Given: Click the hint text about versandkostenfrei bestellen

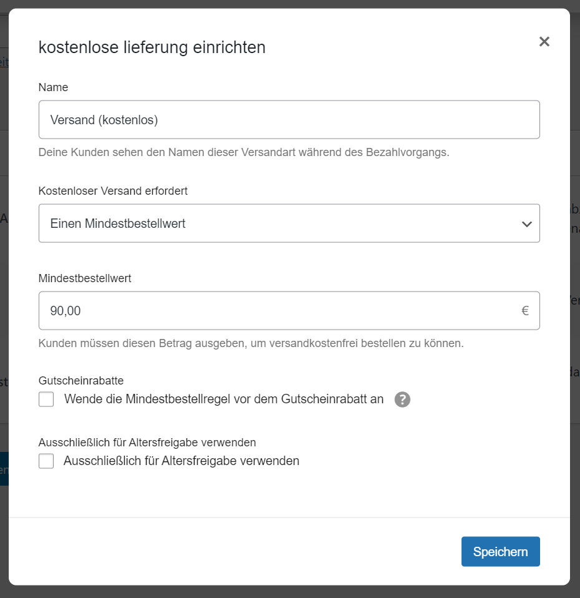Looking at the screenshot, I should (251, 343).
